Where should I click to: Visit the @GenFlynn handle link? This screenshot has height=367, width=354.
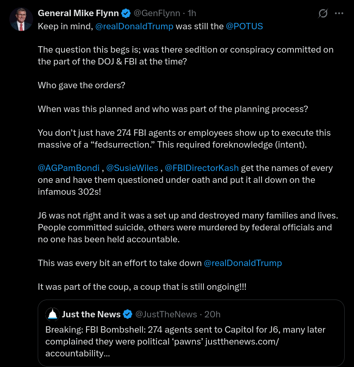pos(157,13)
